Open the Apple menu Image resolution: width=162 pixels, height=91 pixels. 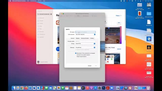tap(10, 1)
